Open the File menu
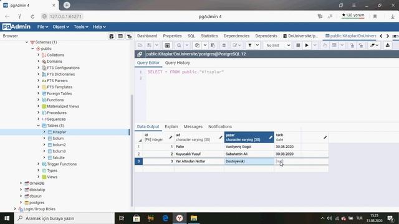The height and width of the screenshot is (224, 399). (x=42, y=27)
